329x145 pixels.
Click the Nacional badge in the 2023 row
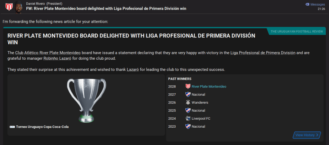(188, 127)
